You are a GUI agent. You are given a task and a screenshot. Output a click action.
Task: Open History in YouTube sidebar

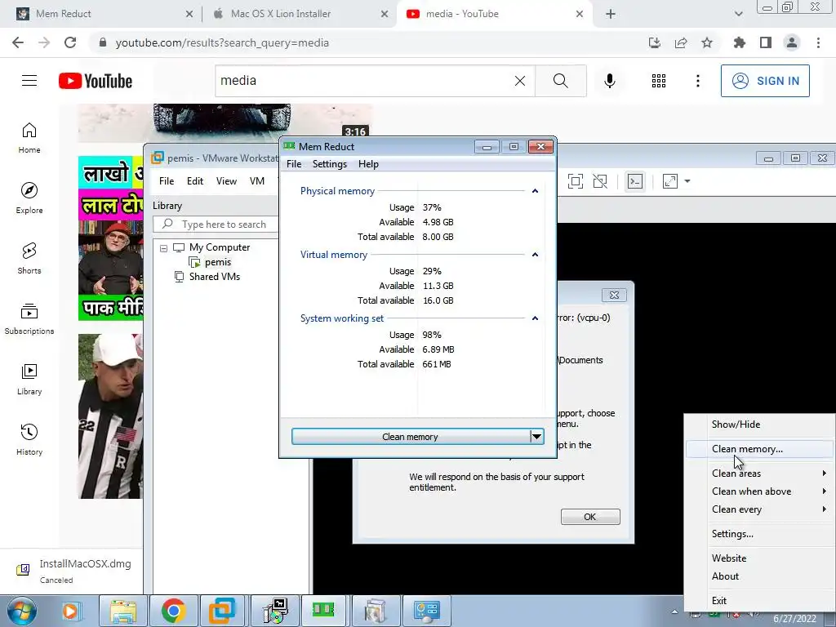(x=29, y=439)
